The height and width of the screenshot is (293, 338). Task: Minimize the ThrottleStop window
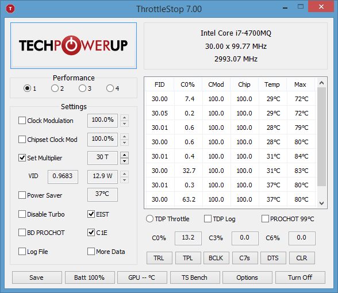(x=285, y=8)
